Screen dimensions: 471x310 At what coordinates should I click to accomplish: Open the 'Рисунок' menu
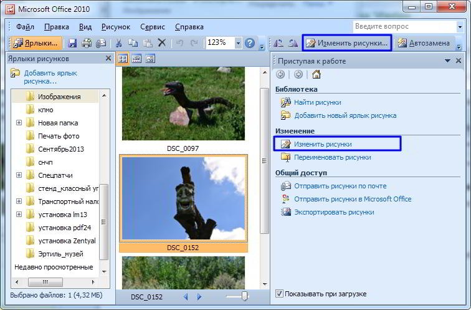116,27
